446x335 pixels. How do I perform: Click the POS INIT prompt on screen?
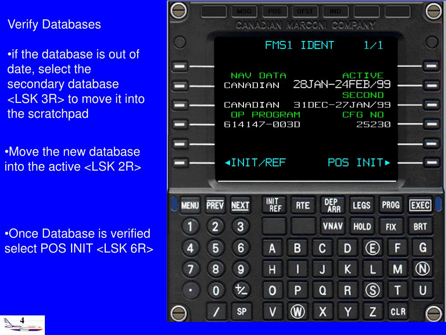click(359, 163)
